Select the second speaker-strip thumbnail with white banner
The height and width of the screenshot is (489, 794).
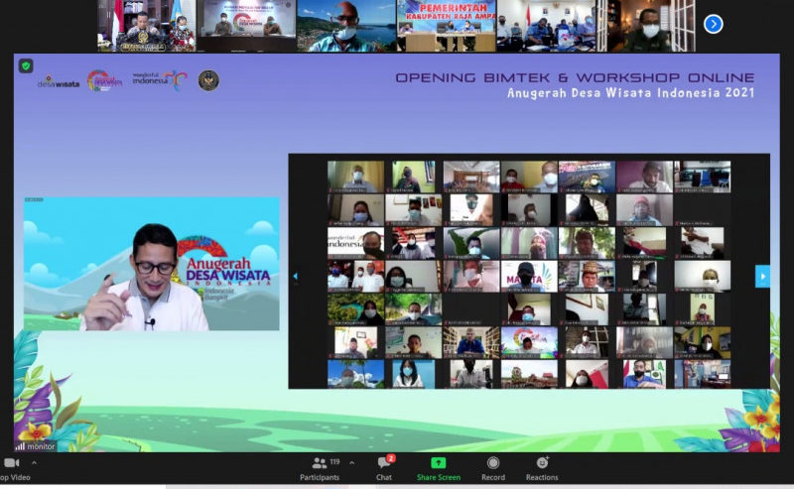246,26
